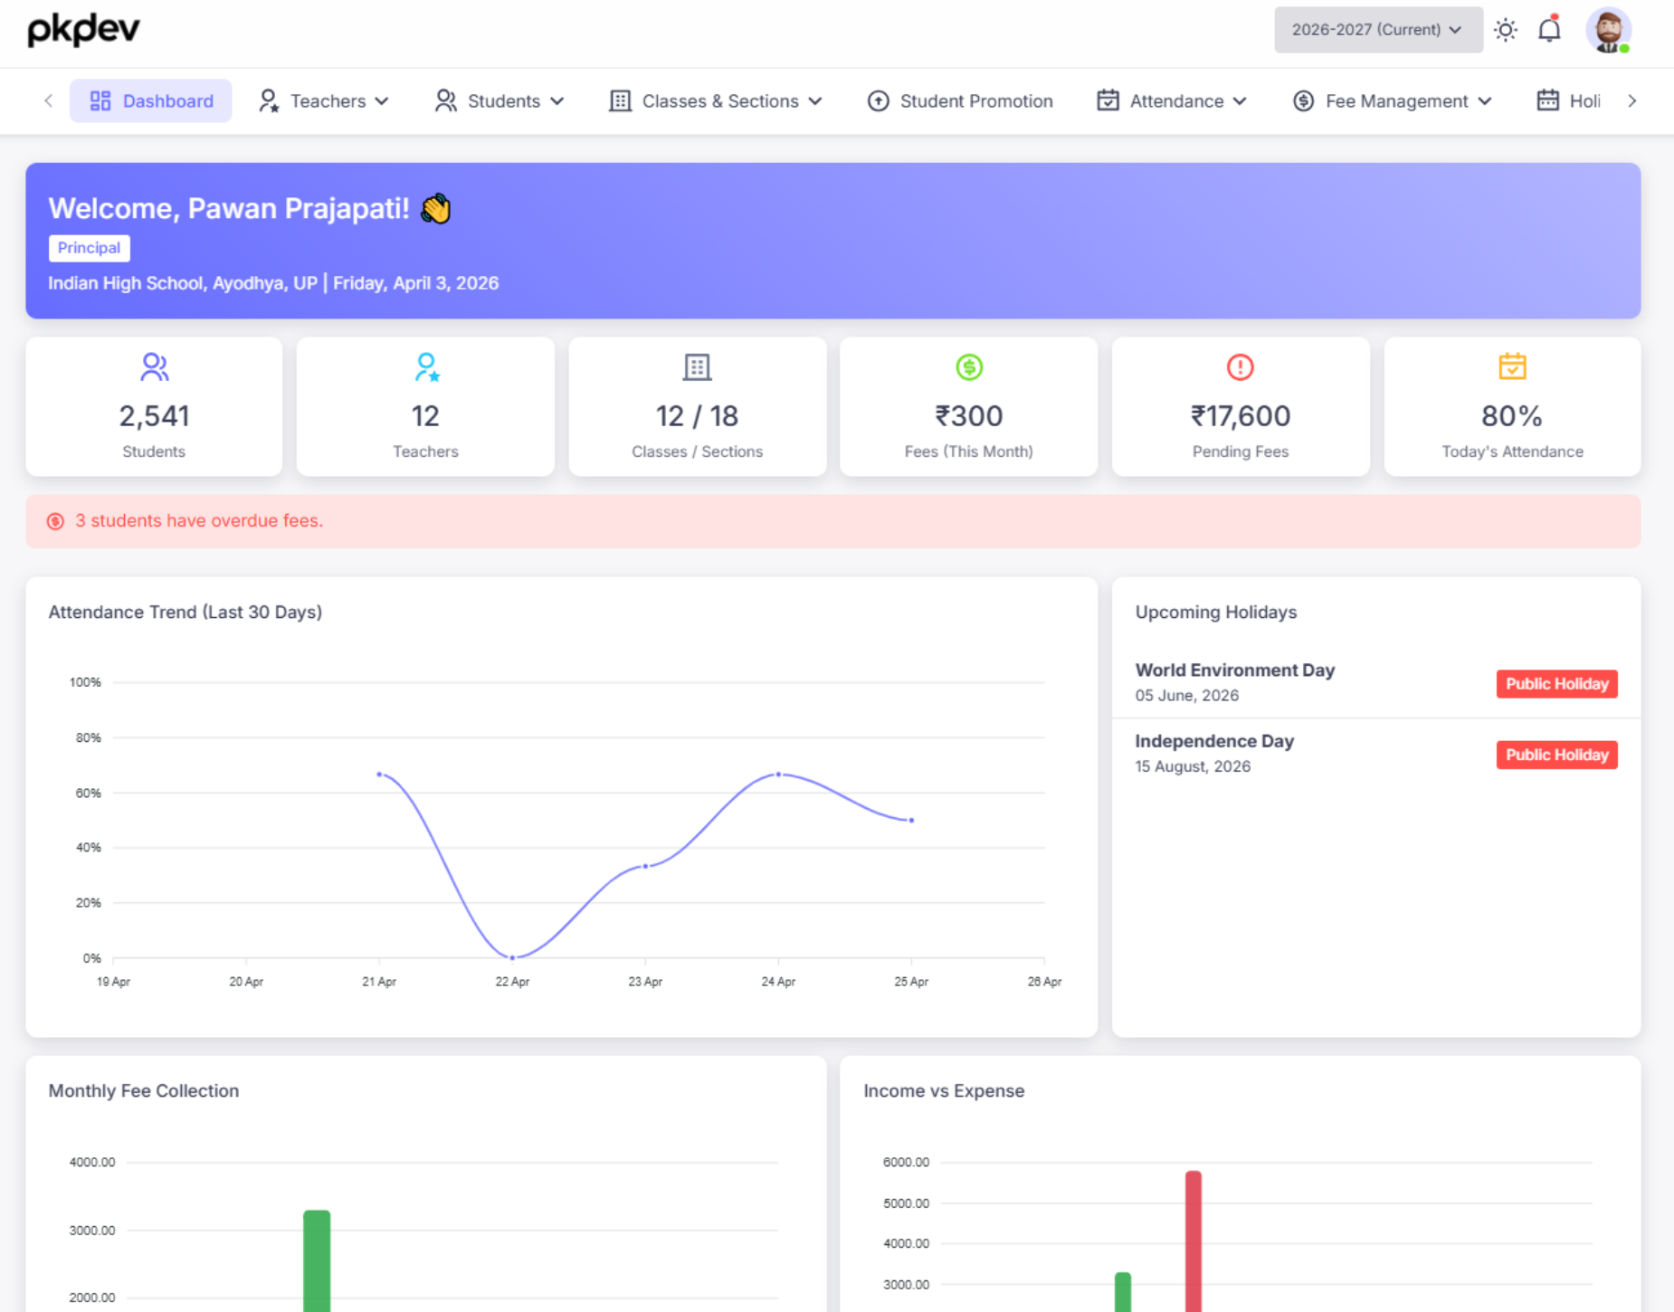Click the Dashboard grid icon
This screenshot has height=1312, width=1674.
click(x=100, y=100)
